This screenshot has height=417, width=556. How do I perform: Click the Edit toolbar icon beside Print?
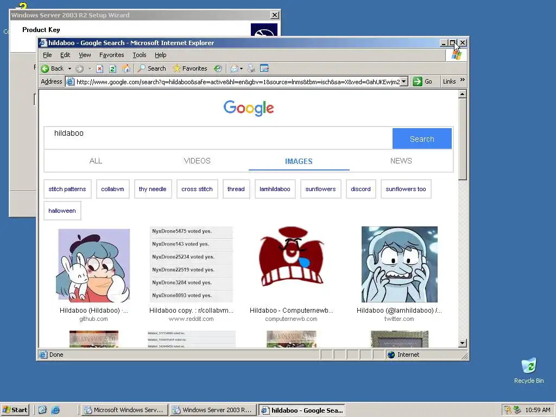tap(264, 68)
